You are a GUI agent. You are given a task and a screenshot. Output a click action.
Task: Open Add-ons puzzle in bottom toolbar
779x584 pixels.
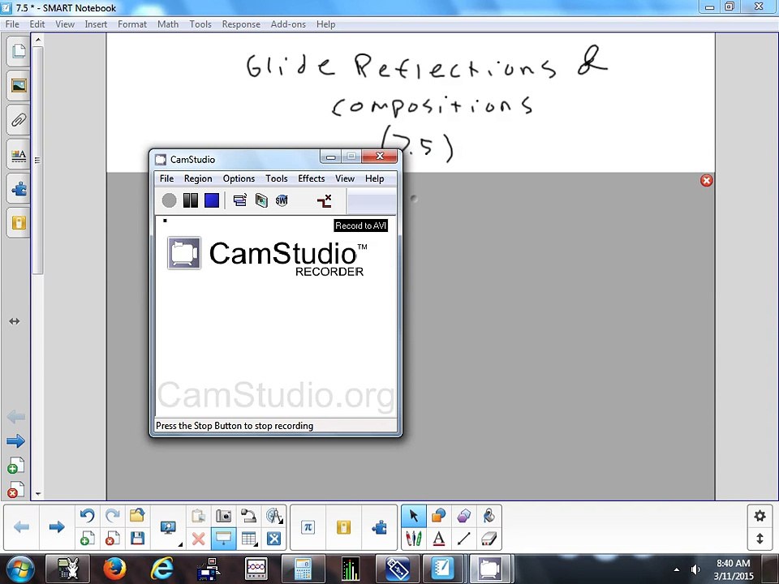coord(379,527)
